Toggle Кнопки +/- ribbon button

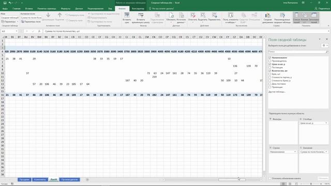(305, 18)
